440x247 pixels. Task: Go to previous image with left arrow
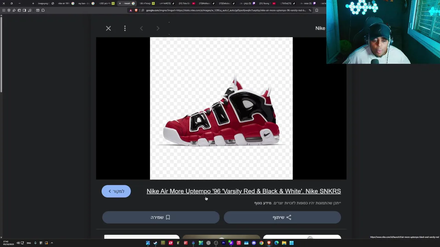point(141,28)
